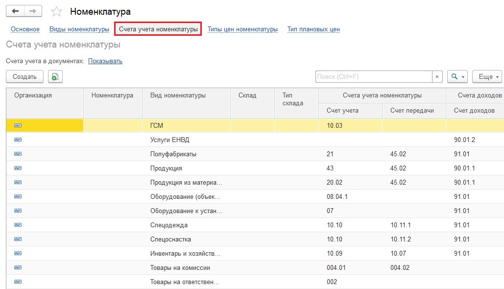Click the copy-create icon next to Создать
Viewport: 504px width, 289px height.
click(x=55, y=77)
